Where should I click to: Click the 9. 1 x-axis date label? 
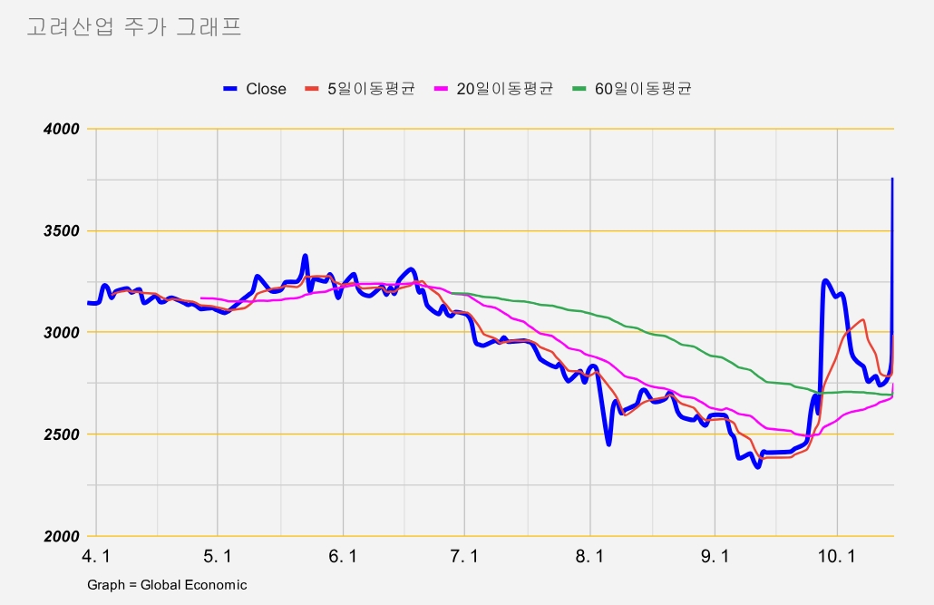(715, 557)
